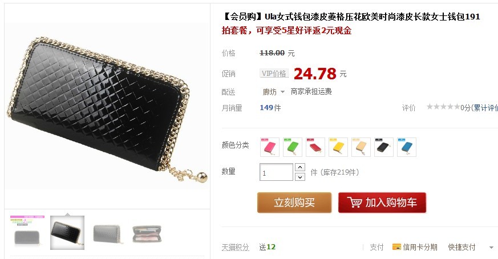
Task: Expand the payment options arrow
Action: click(491, 247)
